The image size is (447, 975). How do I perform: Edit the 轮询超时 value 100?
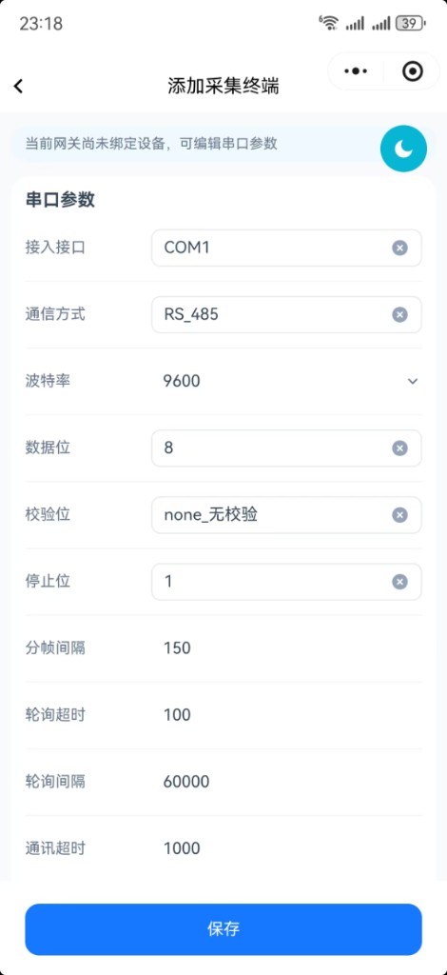pyautogui.click(x=177, y=715)
